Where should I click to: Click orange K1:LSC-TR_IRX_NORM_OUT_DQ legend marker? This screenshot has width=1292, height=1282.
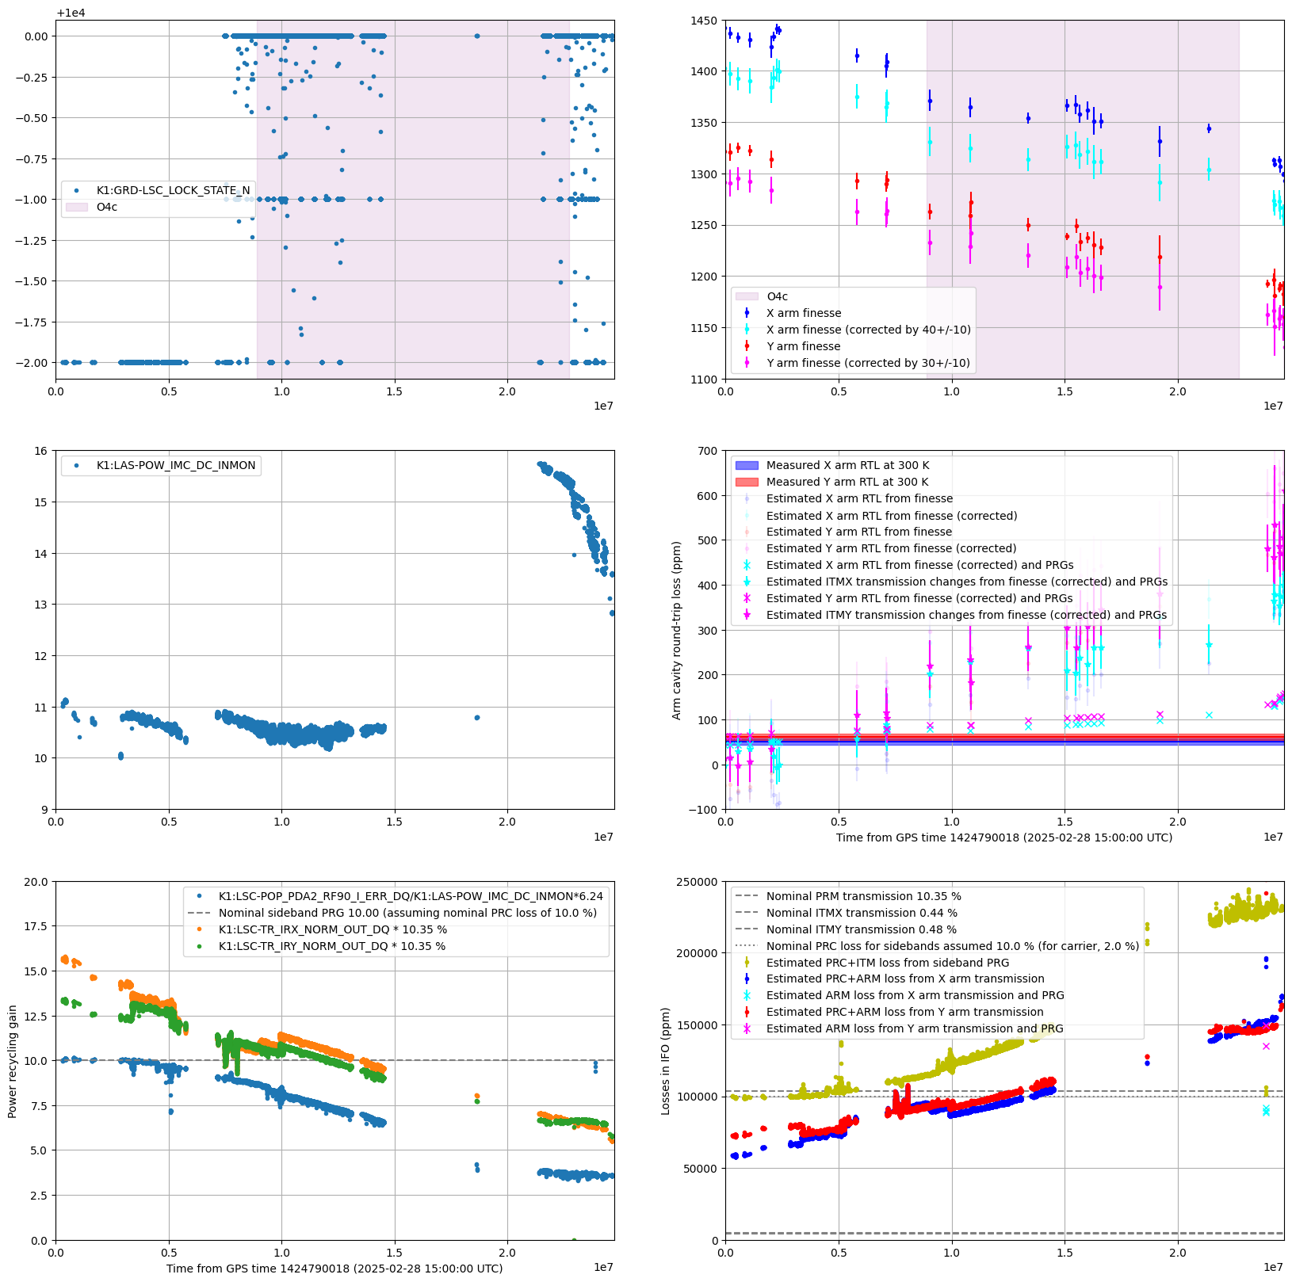[x=199, y=929]
